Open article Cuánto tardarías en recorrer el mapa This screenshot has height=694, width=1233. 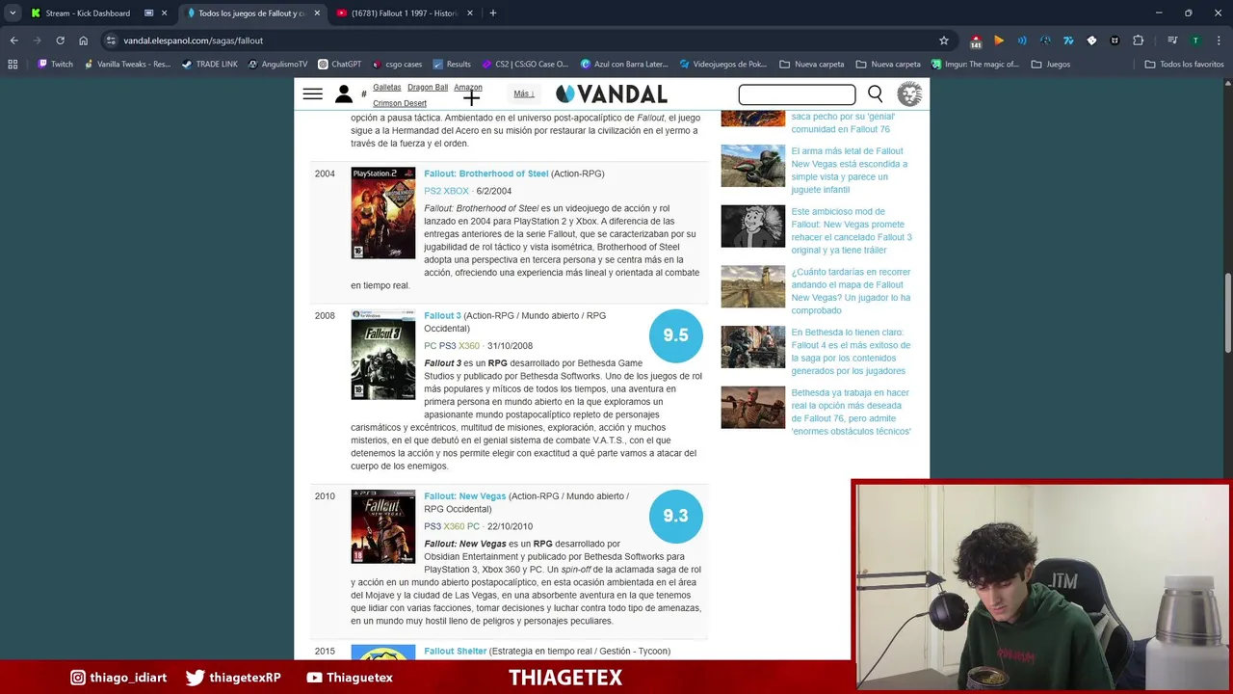click(851, 291)
